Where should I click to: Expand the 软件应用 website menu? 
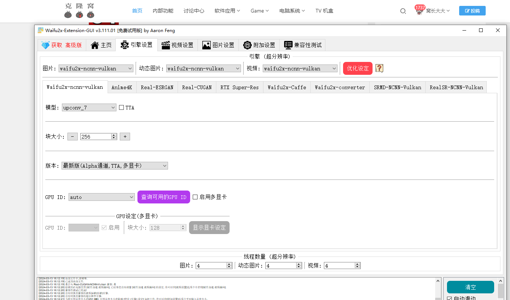pyautogui.click(x=227, y=11)
